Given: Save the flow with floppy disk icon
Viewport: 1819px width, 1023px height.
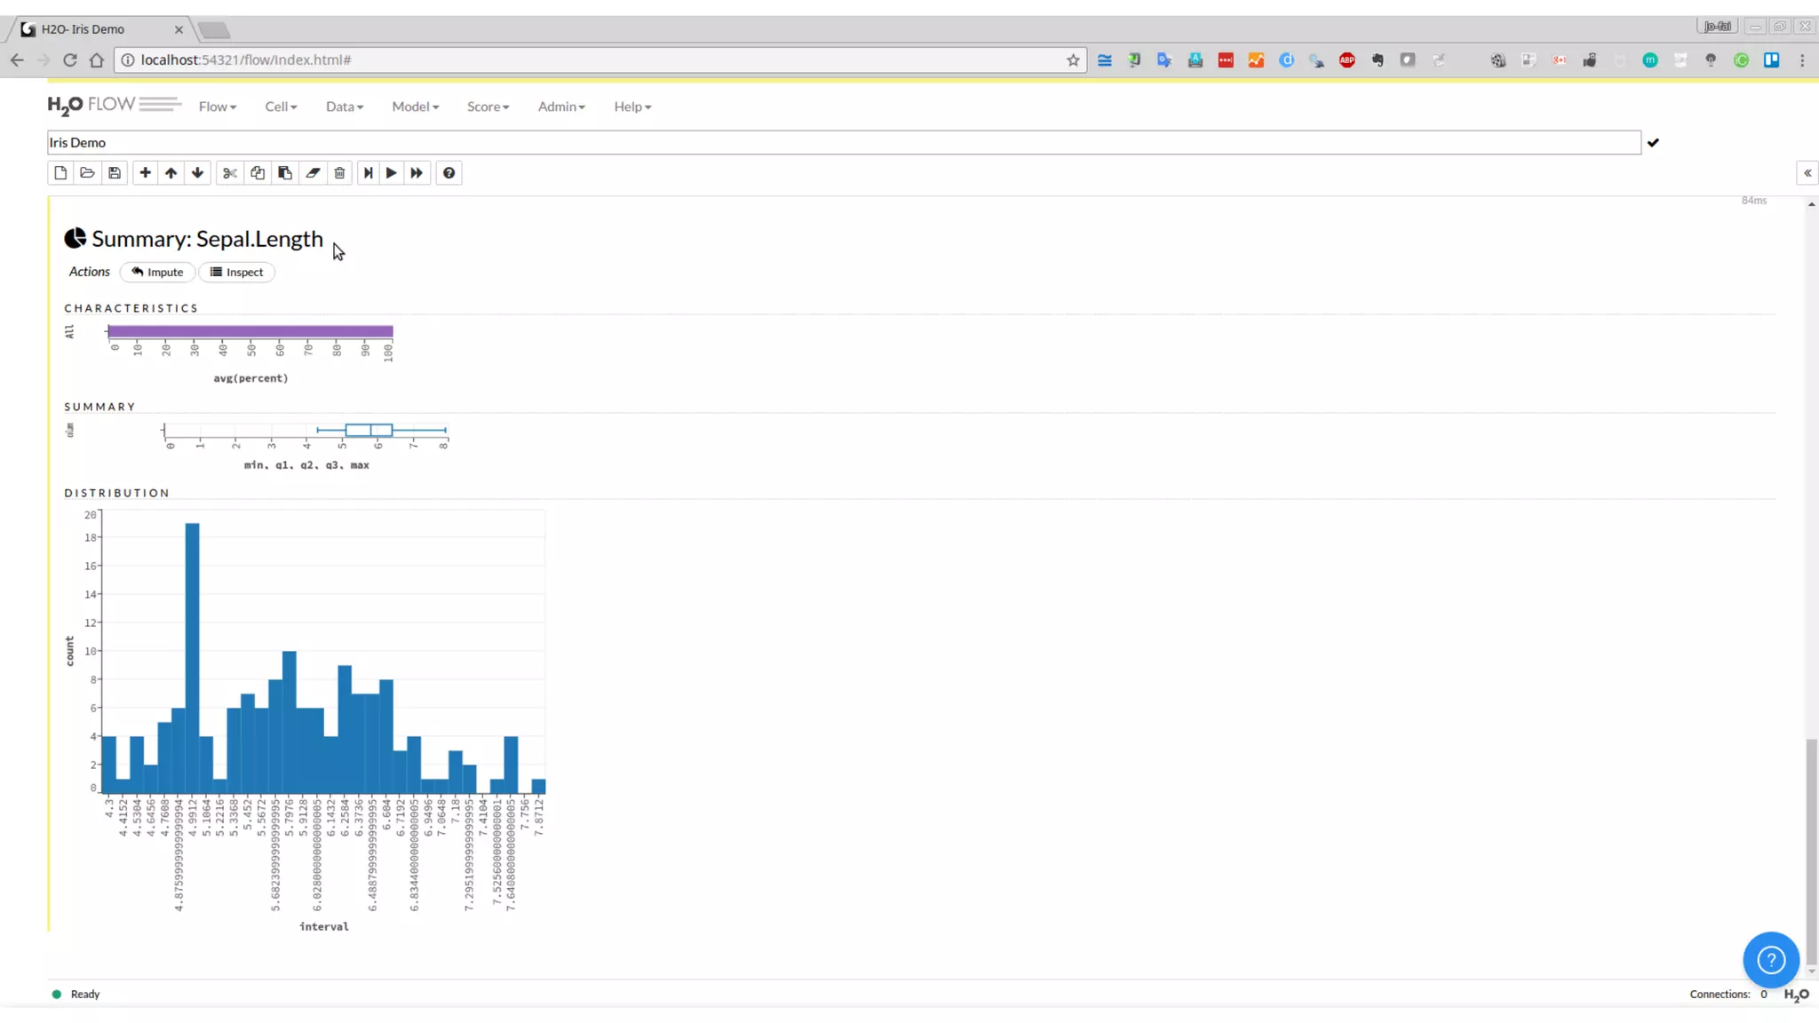Looking at the screenshot, I should point(115,173).
